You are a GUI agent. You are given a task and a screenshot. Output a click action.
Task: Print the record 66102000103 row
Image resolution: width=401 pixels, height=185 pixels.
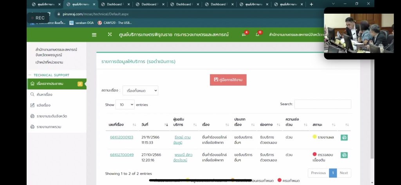(344, 137)
